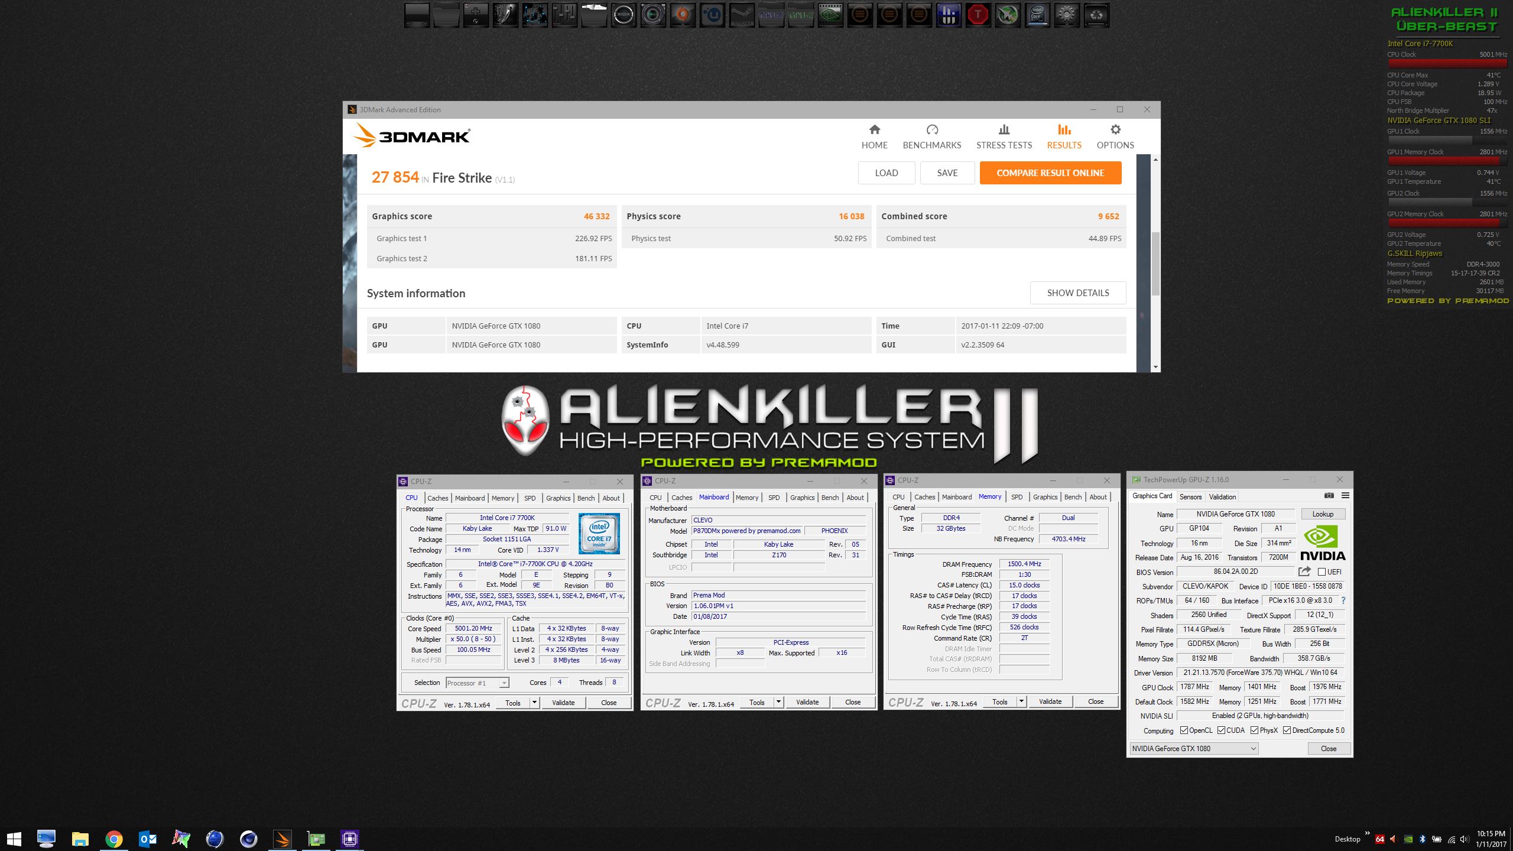The image size is (1513, 851).
Task: Open the audio mixer dock icon
Action: 564,15
